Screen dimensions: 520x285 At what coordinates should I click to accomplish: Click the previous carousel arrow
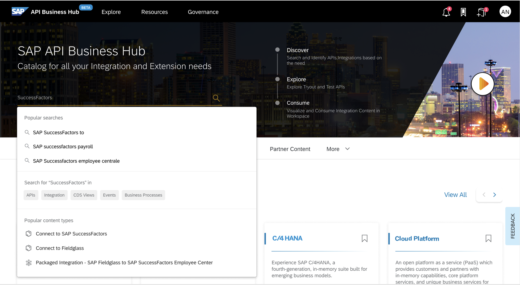[x=484, y=195]
